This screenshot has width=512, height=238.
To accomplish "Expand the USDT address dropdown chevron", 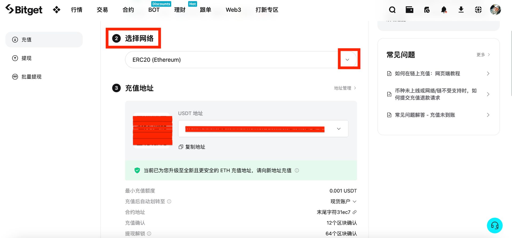I will [339, 129].
